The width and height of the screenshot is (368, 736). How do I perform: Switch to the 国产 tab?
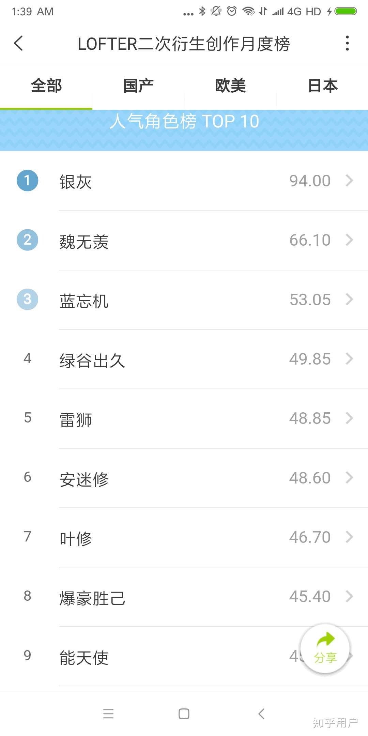pos(138,86)
